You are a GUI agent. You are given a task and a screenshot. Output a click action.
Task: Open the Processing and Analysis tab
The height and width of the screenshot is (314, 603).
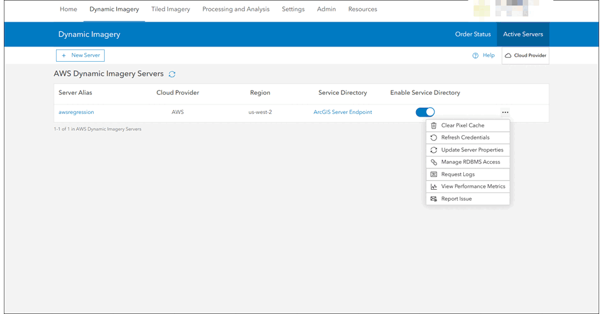[235, 9]
